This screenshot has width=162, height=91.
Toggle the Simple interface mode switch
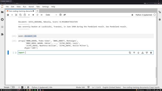coord(12,87)
